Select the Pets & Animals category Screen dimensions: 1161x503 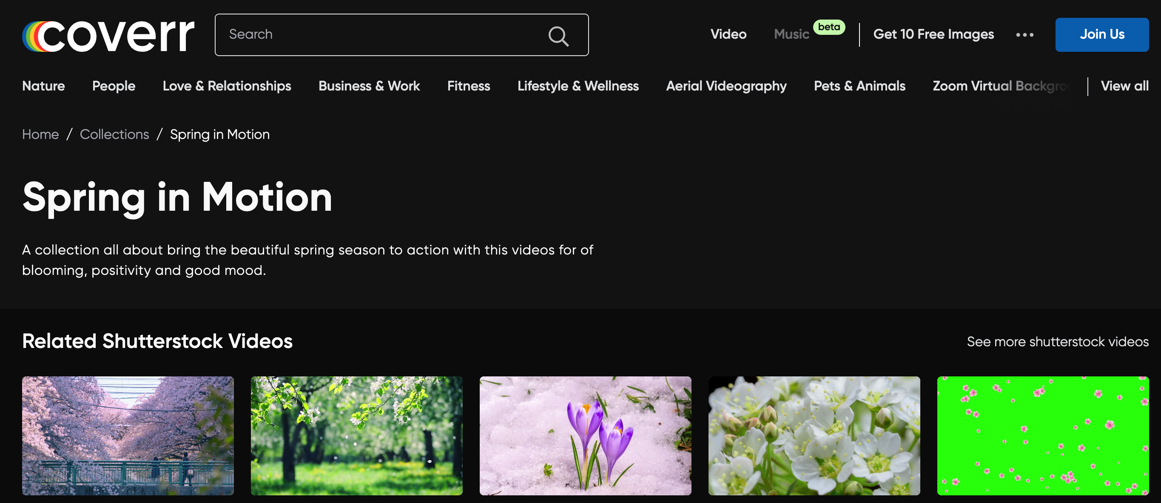pyautogui.click(x=859, y=86)
